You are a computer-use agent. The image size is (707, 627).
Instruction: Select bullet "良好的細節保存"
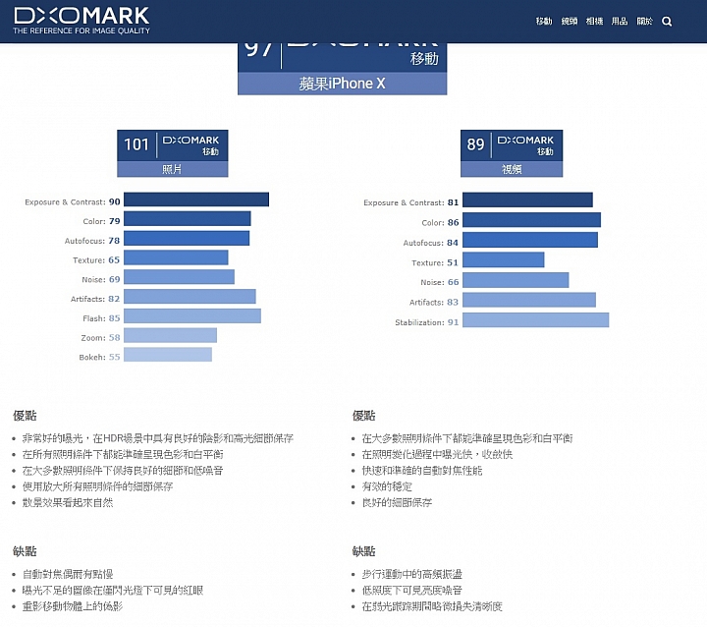click(x=397, y=502)
